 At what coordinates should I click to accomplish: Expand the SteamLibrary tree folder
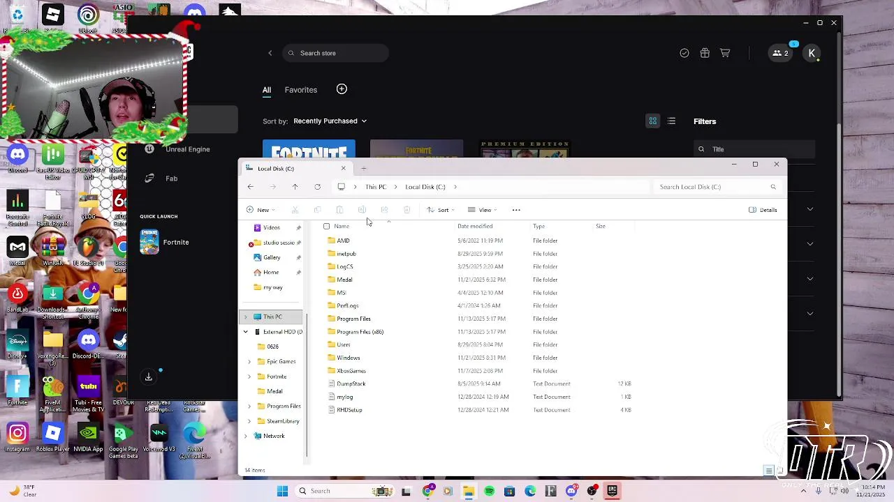click(x=249, y=421)
